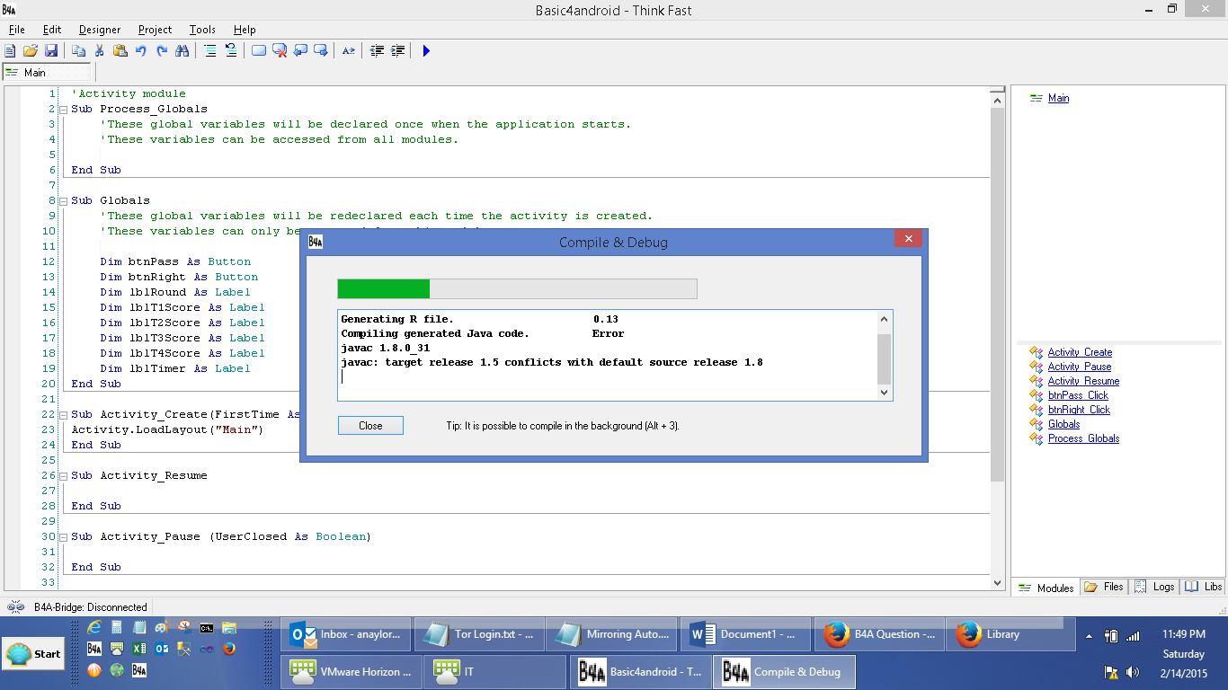Click the next bookmark toolbar icon
Screen dimensions: 1228x690
320,51
